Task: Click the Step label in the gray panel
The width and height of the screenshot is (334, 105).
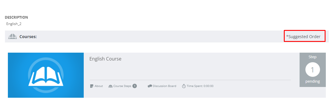Action: (x=312, y=57)
